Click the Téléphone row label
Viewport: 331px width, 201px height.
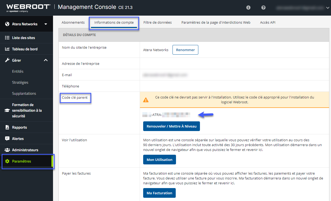(71, 86)
